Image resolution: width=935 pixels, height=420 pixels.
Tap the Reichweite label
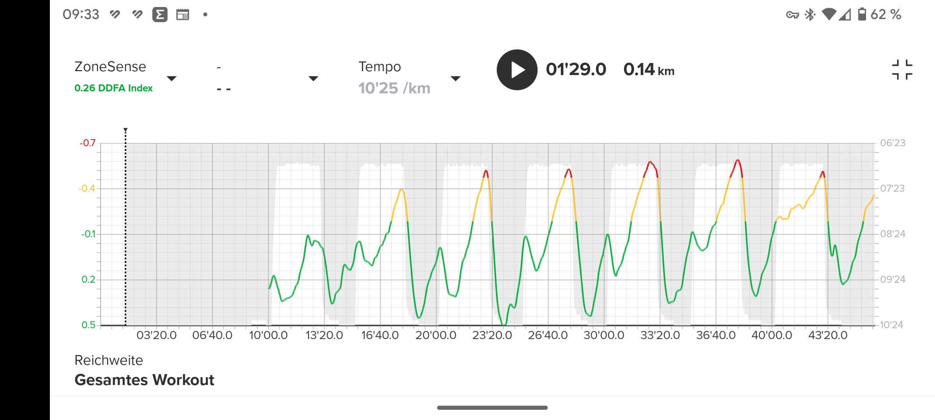(109, 360)
